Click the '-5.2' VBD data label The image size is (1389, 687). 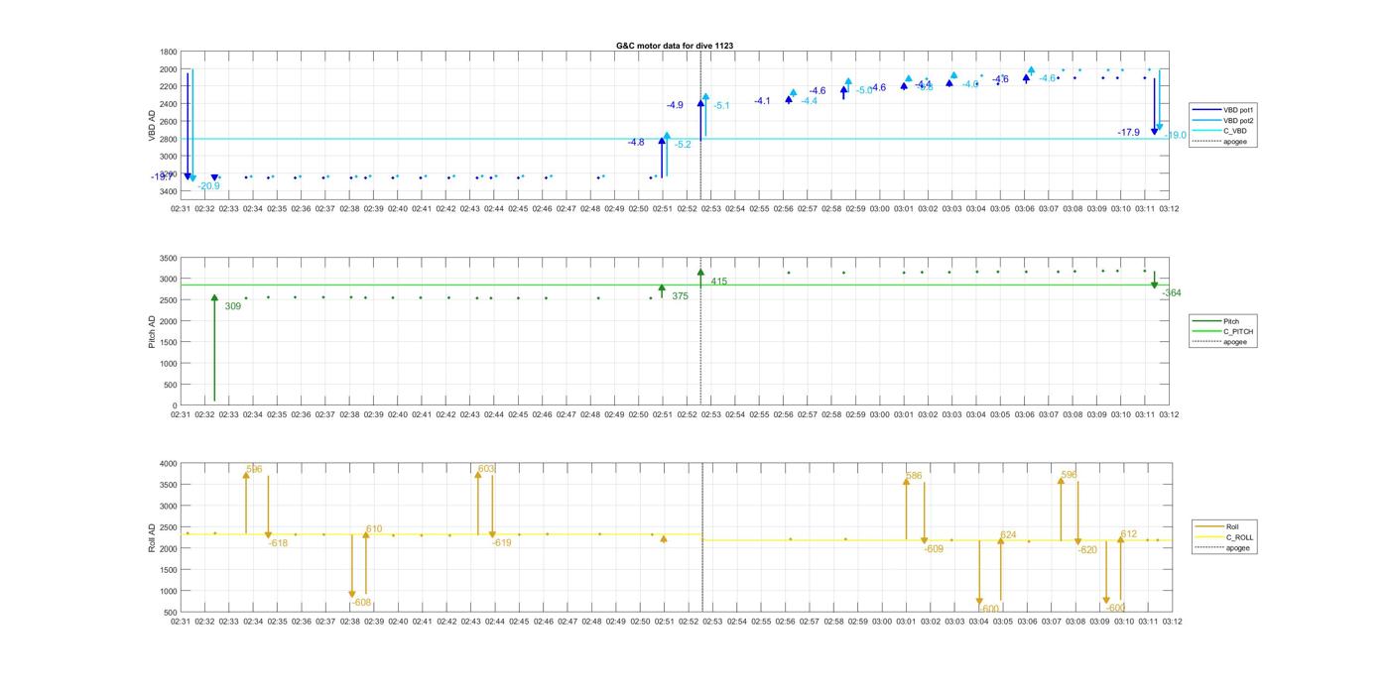683,145
